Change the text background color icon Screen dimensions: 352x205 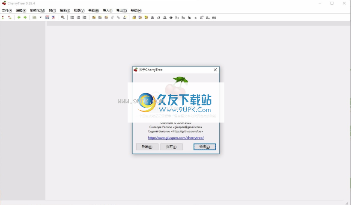tap(146, 18)
